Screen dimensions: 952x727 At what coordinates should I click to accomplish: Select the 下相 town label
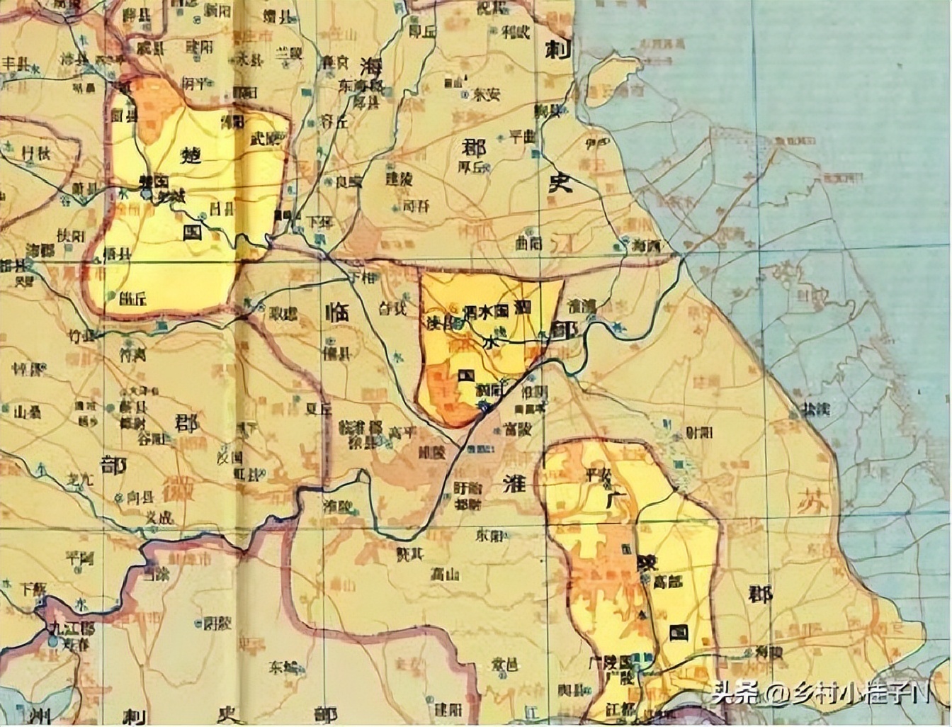click(x=361, y=278)
